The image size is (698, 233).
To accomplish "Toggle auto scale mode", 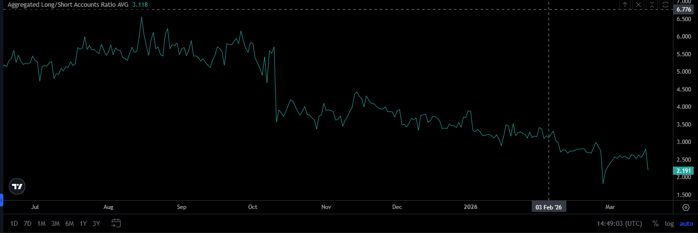I will (x=686, y=223).
